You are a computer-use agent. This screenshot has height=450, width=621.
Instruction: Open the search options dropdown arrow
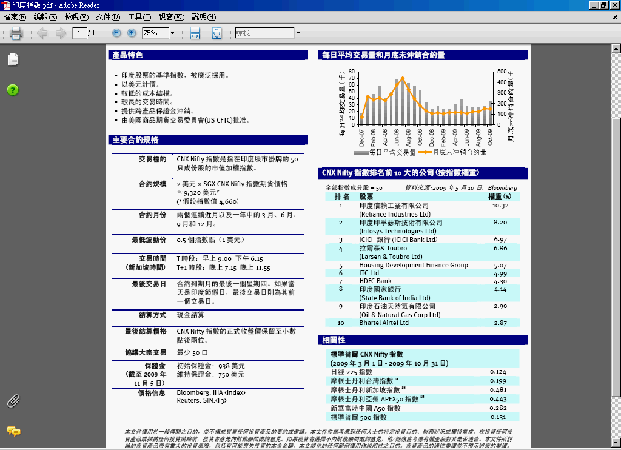click(x=298, y=33)
